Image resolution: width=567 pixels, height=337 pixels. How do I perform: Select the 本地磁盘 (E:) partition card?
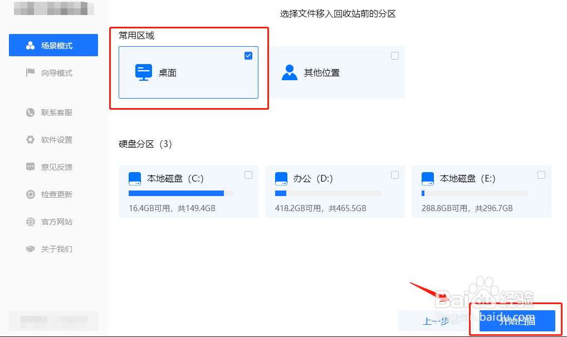(x=481, y=192)
